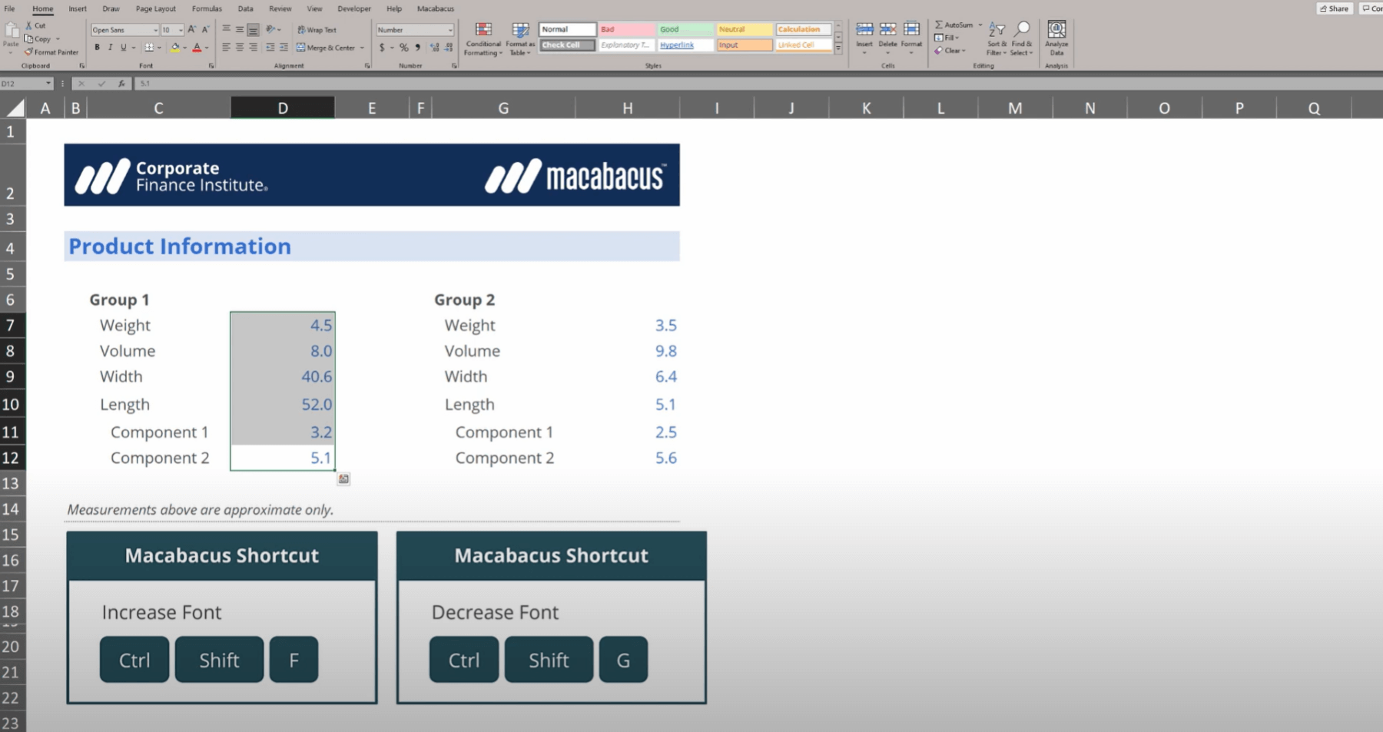This screenshot has width=1383, height=732.
Task: Click the AutoSum sigma icon
Action: tap(938, 25)
